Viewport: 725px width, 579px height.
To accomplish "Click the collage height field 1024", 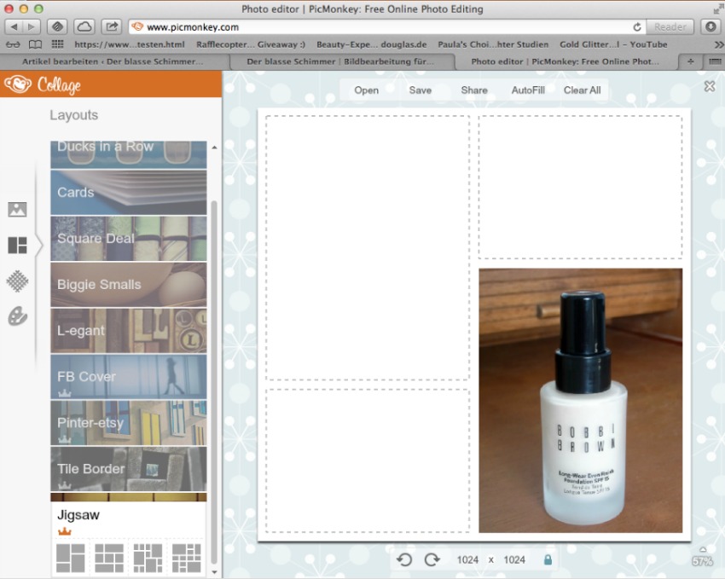I will [514, 559].
